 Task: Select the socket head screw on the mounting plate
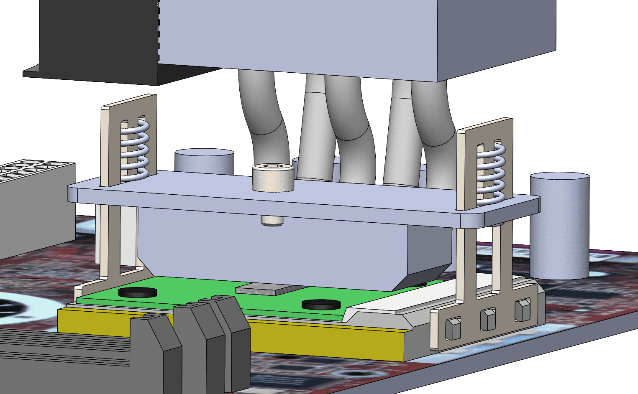pyautogui.click(x=273, y=178)
